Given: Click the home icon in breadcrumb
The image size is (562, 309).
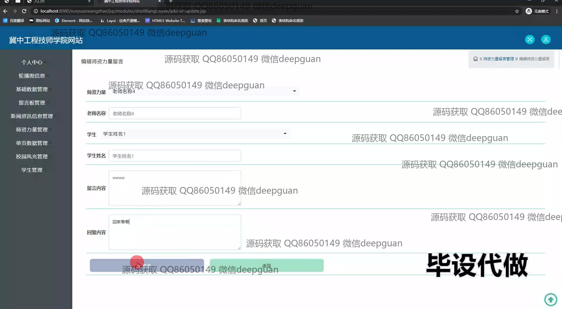Looking at the screenshot, I should coord(475,59).
